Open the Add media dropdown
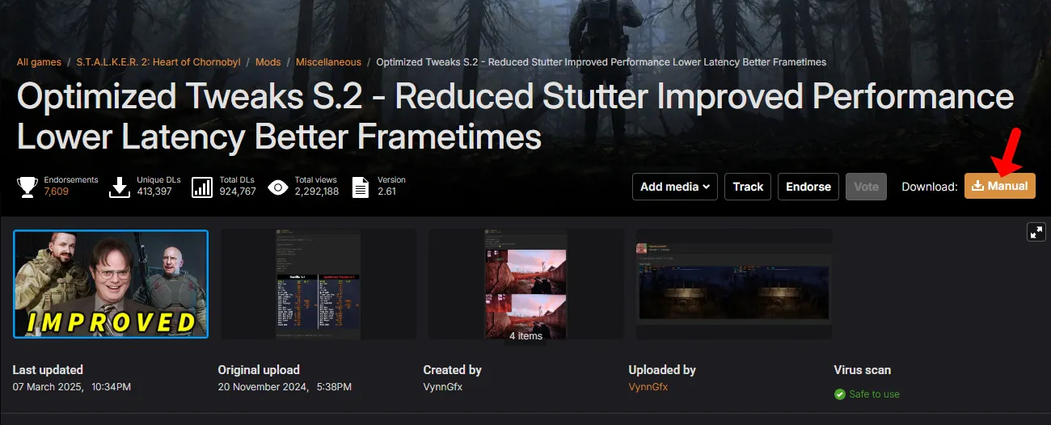1051x425 pixels. point(674,187)
